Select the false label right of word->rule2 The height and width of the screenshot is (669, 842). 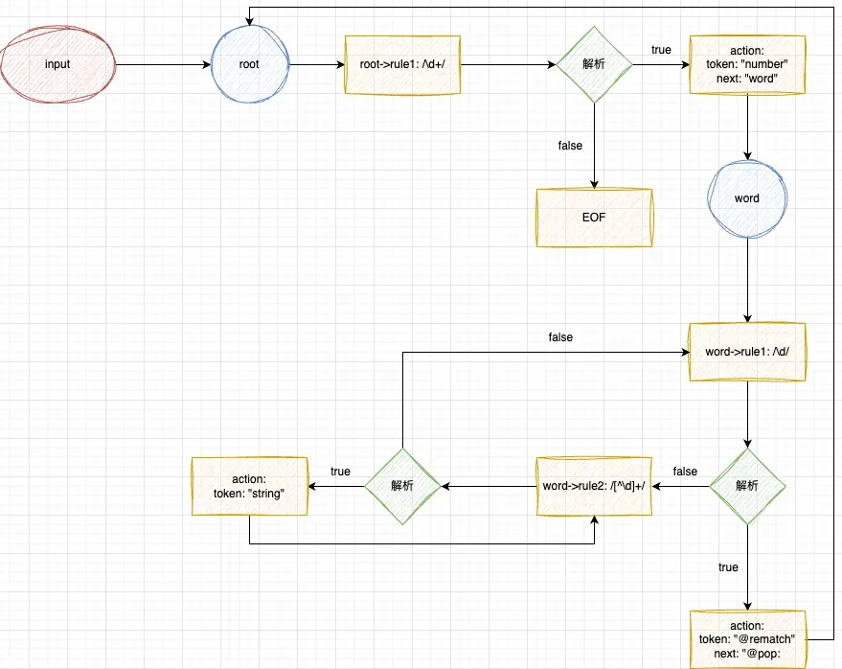(685, 472)
